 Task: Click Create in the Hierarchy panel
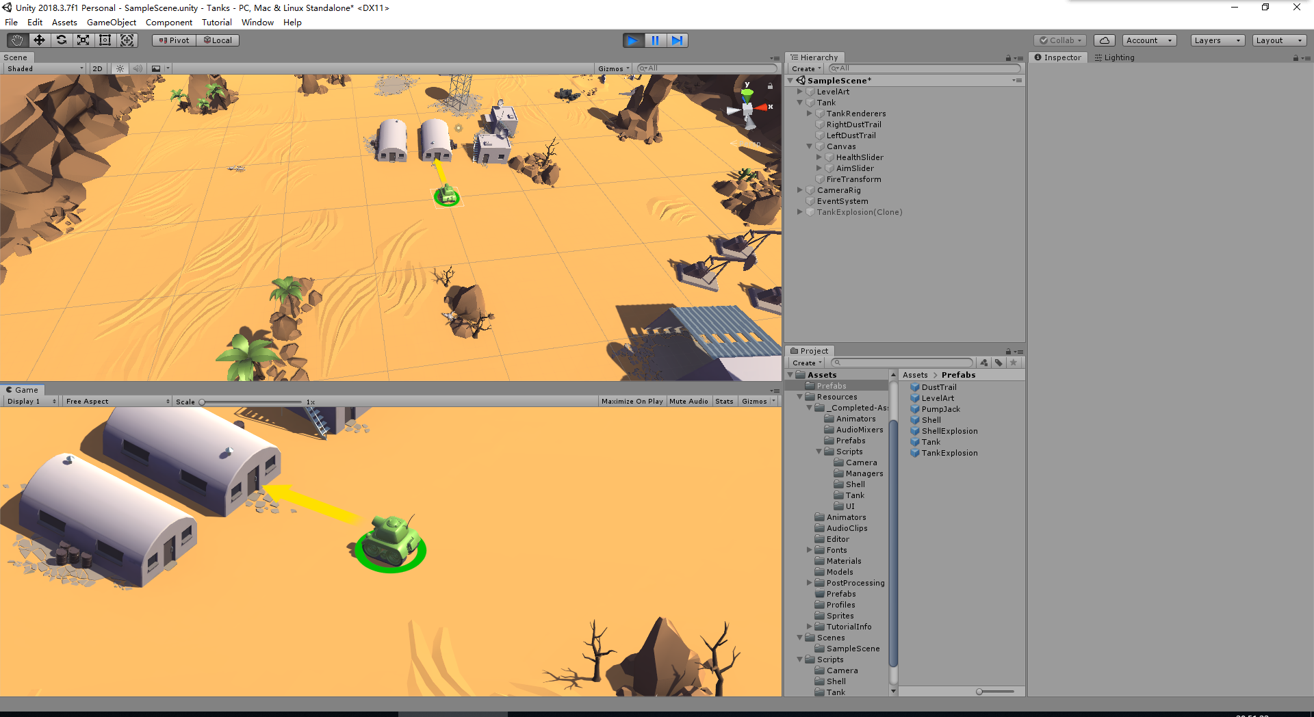coord(806,68)
